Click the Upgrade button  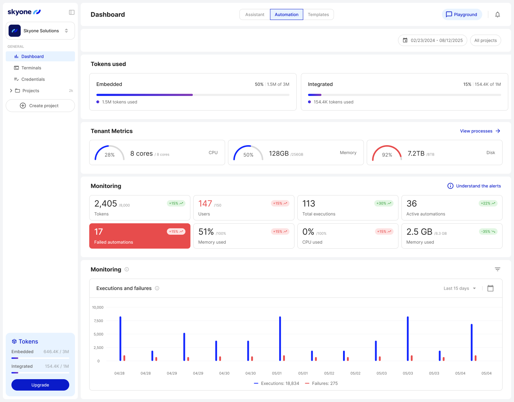[40, 385]
